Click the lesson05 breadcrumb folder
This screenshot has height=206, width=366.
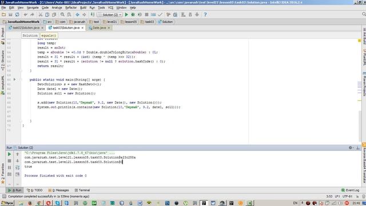tap(129, 22)
